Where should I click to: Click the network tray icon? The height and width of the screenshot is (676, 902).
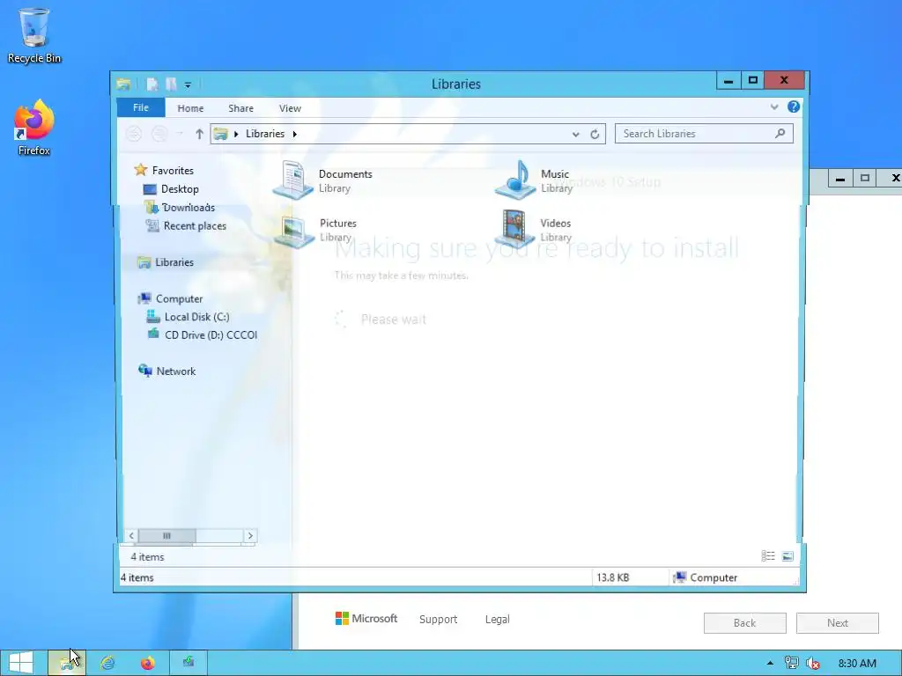(792, 664)
